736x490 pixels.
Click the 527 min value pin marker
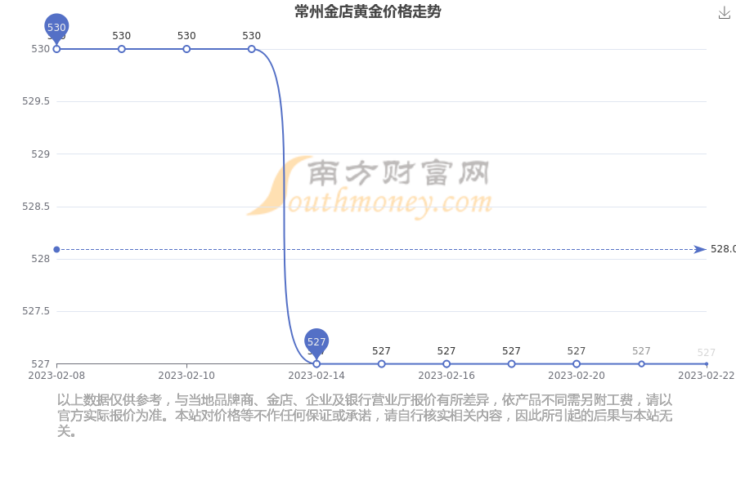pyautogui.click(x=316, y=342)
